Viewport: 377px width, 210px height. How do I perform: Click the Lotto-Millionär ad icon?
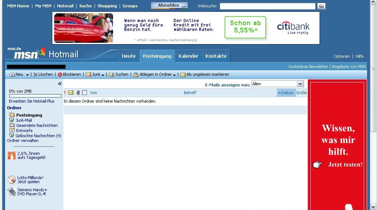(x=11, y=180)
